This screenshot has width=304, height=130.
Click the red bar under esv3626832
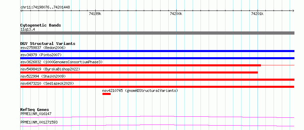[x=141, y=65]
